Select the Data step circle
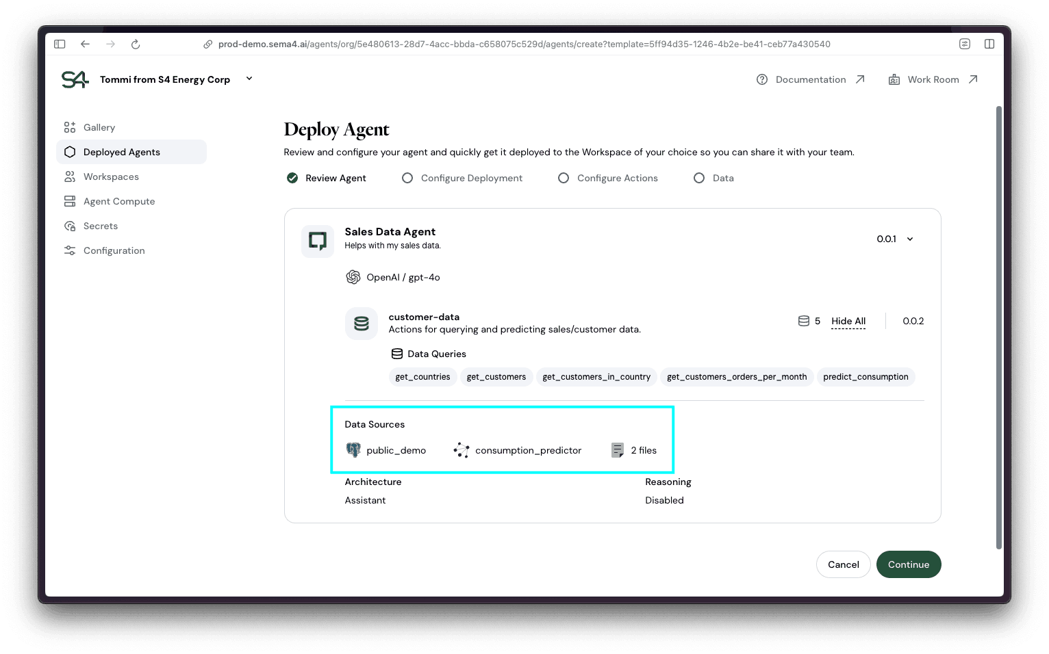The height and width of the screenshot is (654, 1049). pos(699,177)
